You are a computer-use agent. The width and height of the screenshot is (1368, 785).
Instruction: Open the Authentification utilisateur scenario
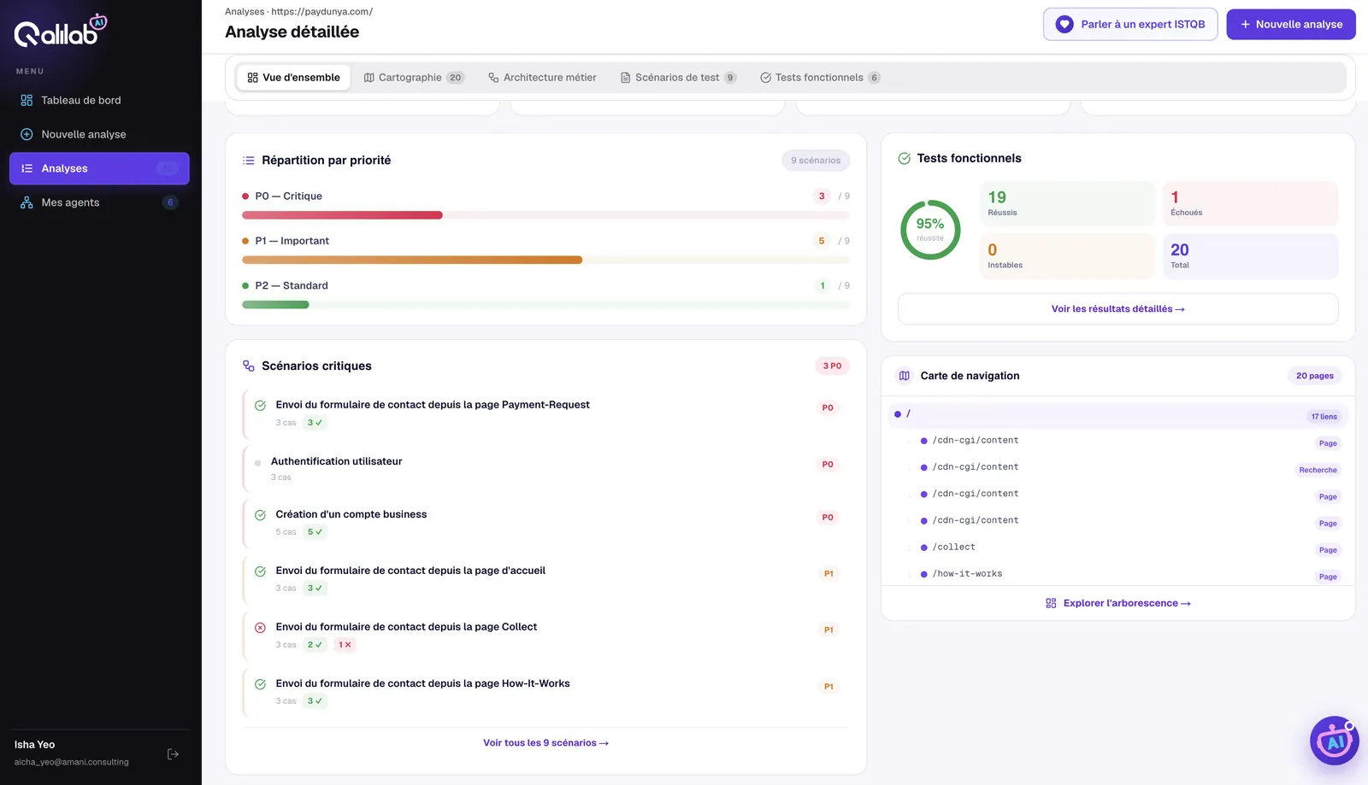tap(545, 467)
